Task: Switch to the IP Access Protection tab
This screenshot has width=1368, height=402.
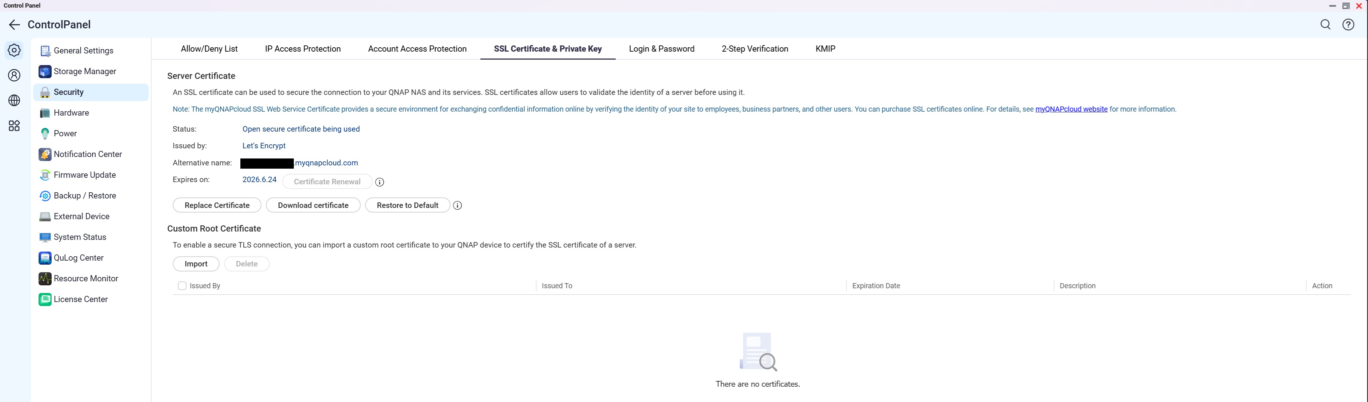Action: tap(303, 49)
